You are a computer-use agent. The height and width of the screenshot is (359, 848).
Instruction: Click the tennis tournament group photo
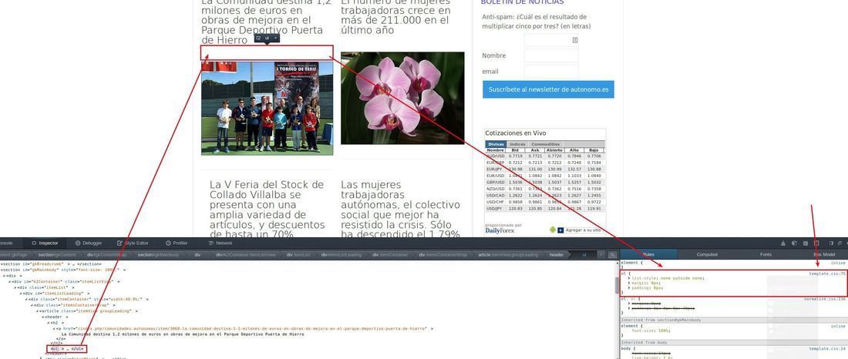pyautogui.click(x=268, y=108)
